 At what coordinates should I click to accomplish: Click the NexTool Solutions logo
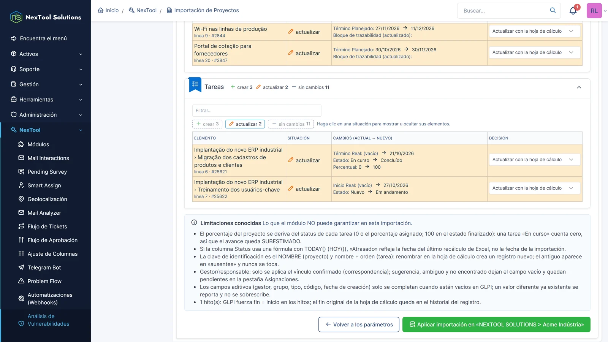point(46,17)
